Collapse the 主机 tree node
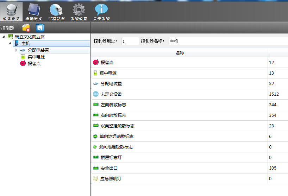Image resolution: width=288 pixels, height=196 pixels. [x=10, y=44]
